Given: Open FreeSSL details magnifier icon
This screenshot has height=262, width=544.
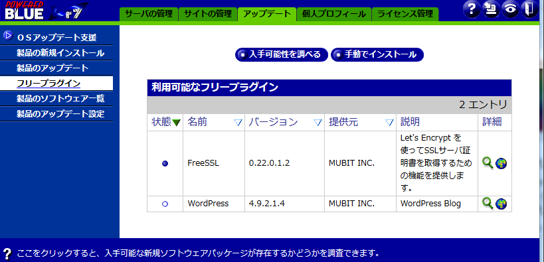Looking at the screenshot, I should click(488, 163).
